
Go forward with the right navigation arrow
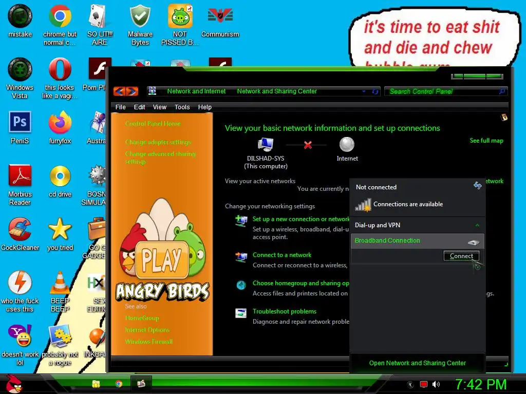coord(132,91)
